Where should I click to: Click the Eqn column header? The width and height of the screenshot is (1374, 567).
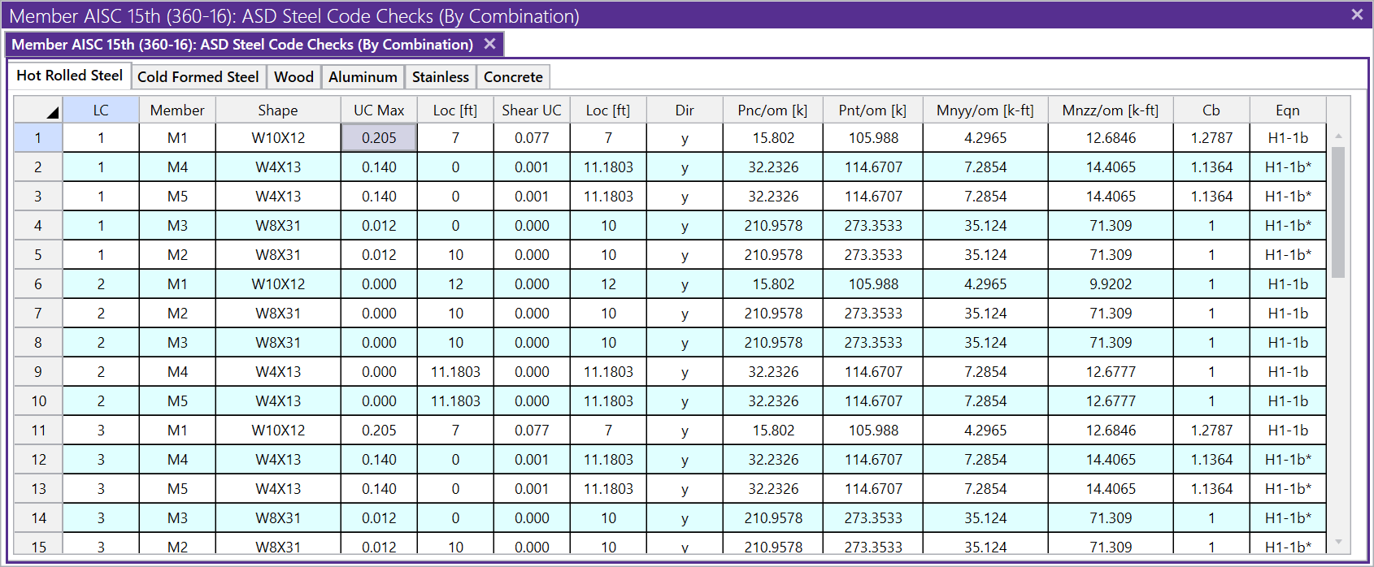tap(1288, 110)
